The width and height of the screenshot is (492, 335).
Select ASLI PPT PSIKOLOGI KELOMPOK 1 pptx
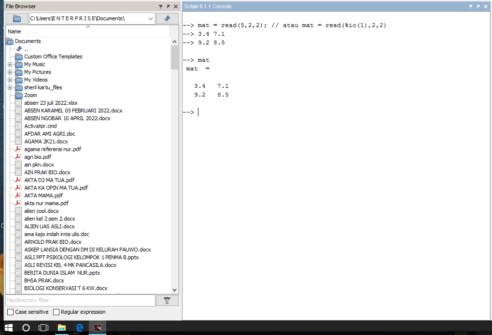82,257
